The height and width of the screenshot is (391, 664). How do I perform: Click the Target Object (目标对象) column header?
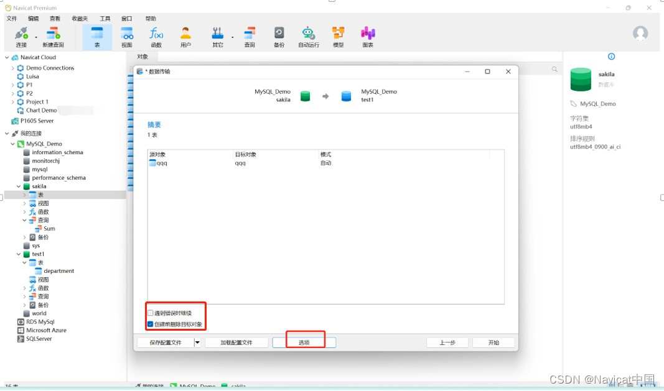(246, 154)
